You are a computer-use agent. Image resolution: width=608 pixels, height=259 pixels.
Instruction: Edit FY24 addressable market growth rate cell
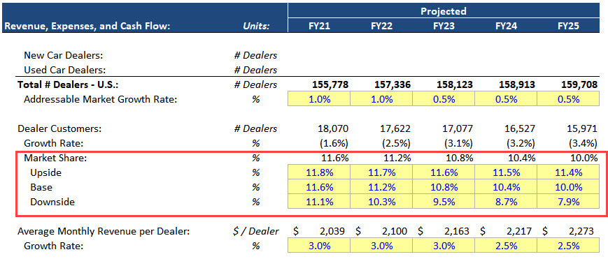pos(506,99)
